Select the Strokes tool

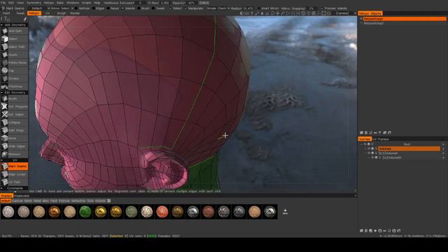point(14,78)
